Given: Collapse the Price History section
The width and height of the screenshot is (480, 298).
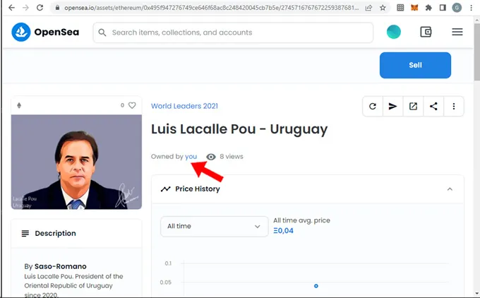Looking at the screenshot, I should (450, 189).
